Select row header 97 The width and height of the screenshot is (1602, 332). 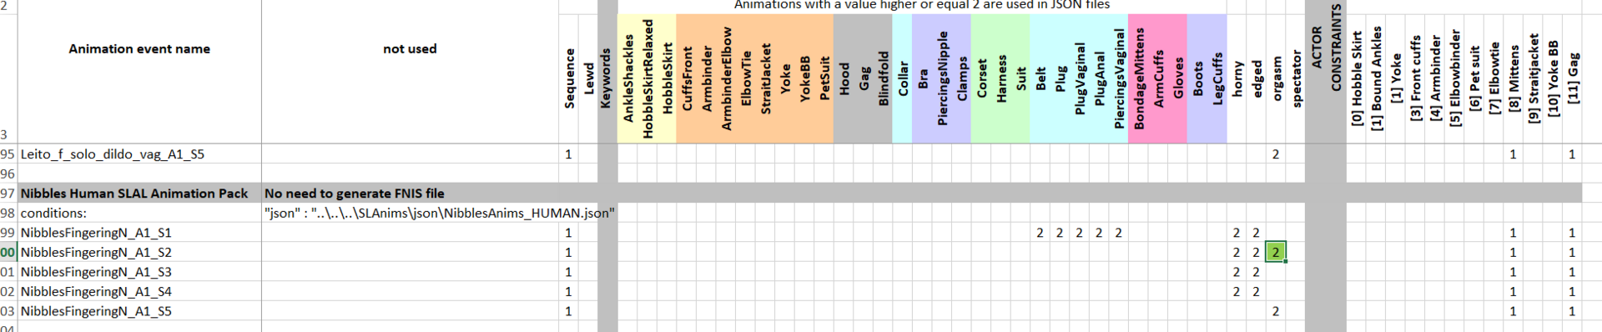(x=8, y=194)
